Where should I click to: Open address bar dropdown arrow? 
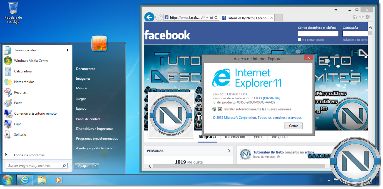click(207, 17)
